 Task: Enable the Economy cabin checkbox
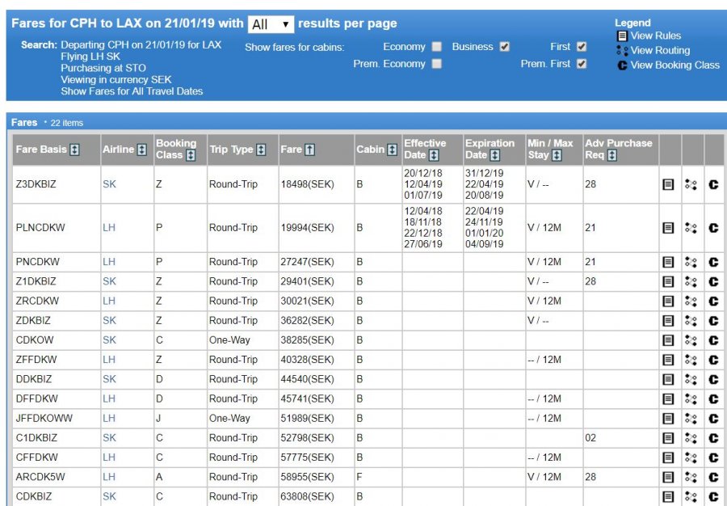[x=436, y=47]
